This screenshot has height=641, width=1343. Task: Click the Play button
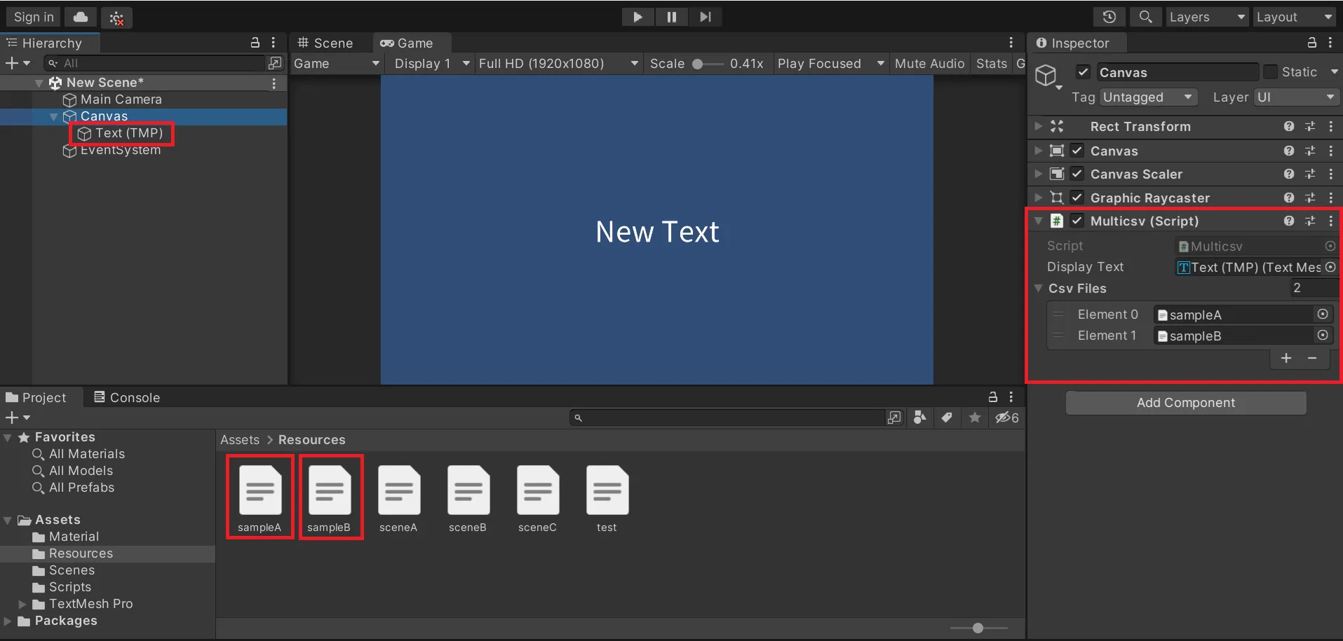tap(637, 17)
